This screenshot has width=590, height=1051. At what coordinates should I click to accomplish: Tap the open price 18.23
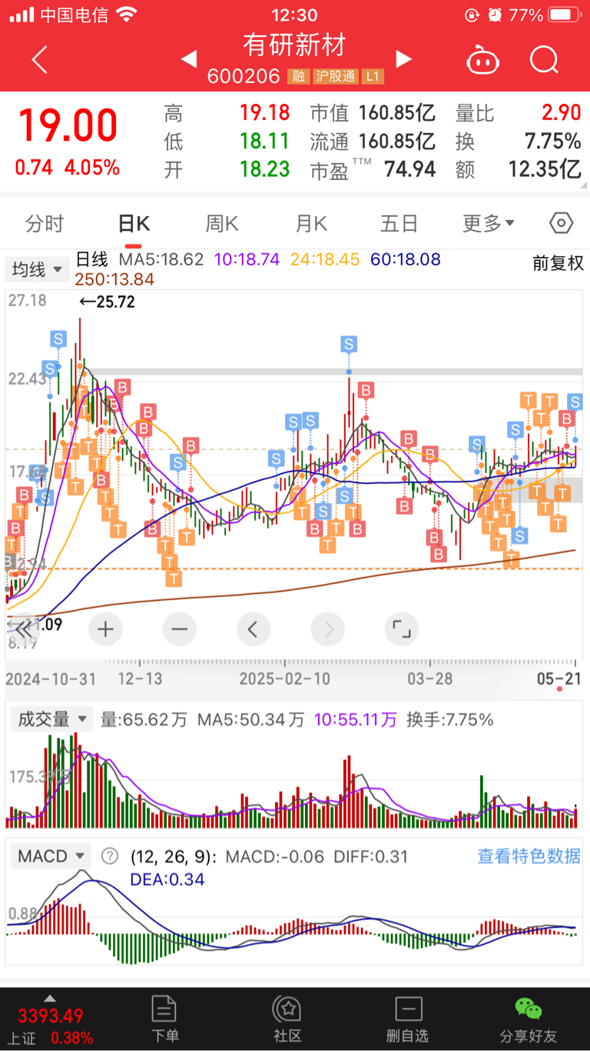pos(264,169)
